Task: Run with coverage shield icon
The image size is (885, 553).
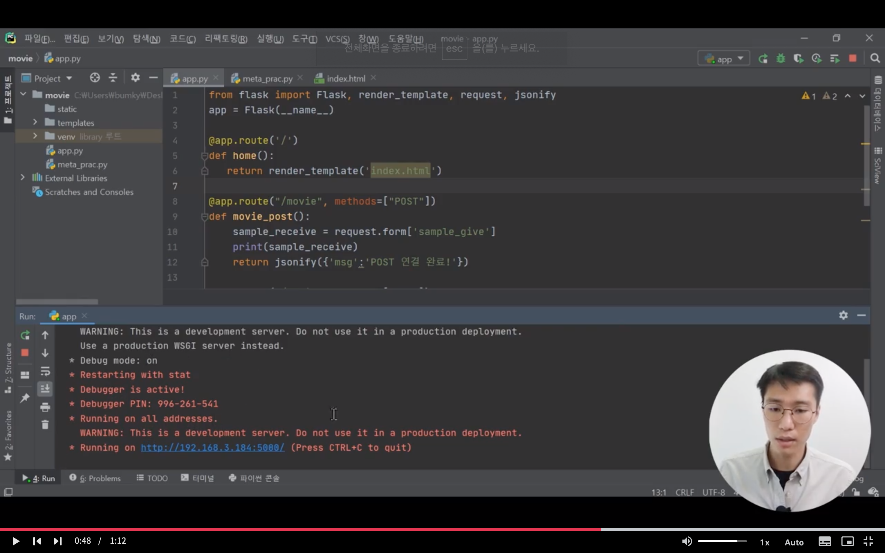Action: click(798, 58)
